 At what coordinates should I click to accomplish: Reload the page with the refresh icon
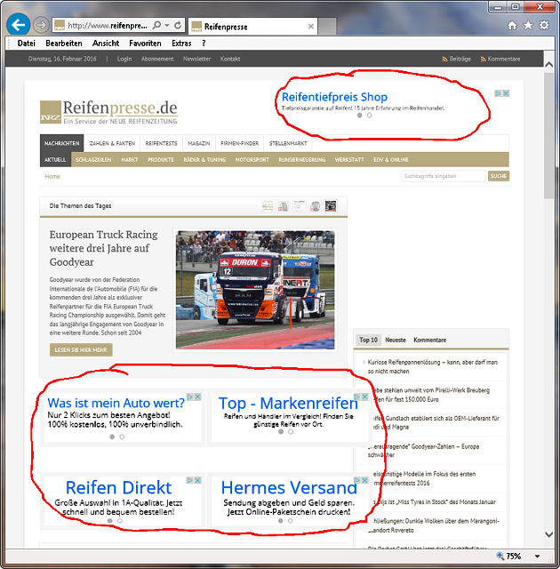[x=178, y=26]
